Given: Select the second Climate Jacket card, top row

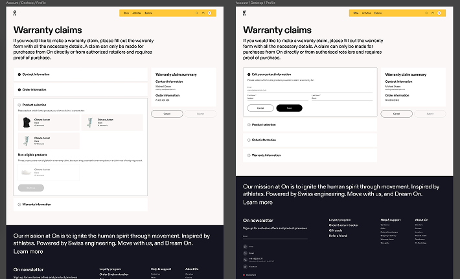Looking at the screenshot, I should coord(112,122).
